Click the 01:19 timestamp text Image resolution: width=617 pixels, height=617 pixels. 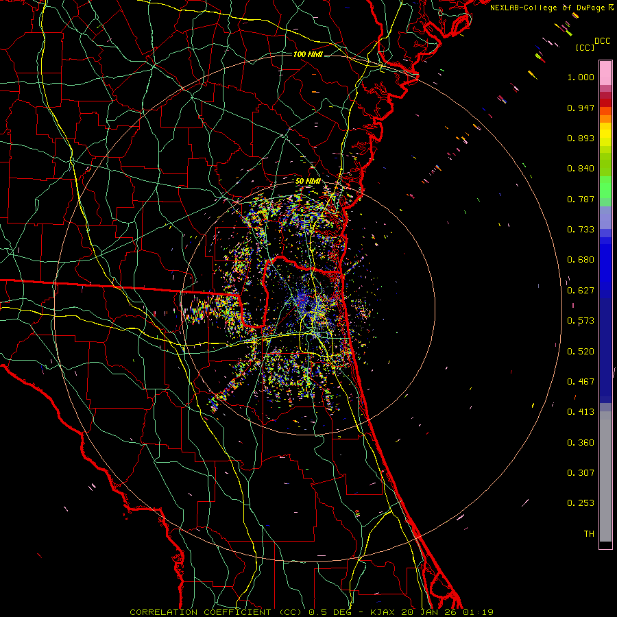(478, 612)
